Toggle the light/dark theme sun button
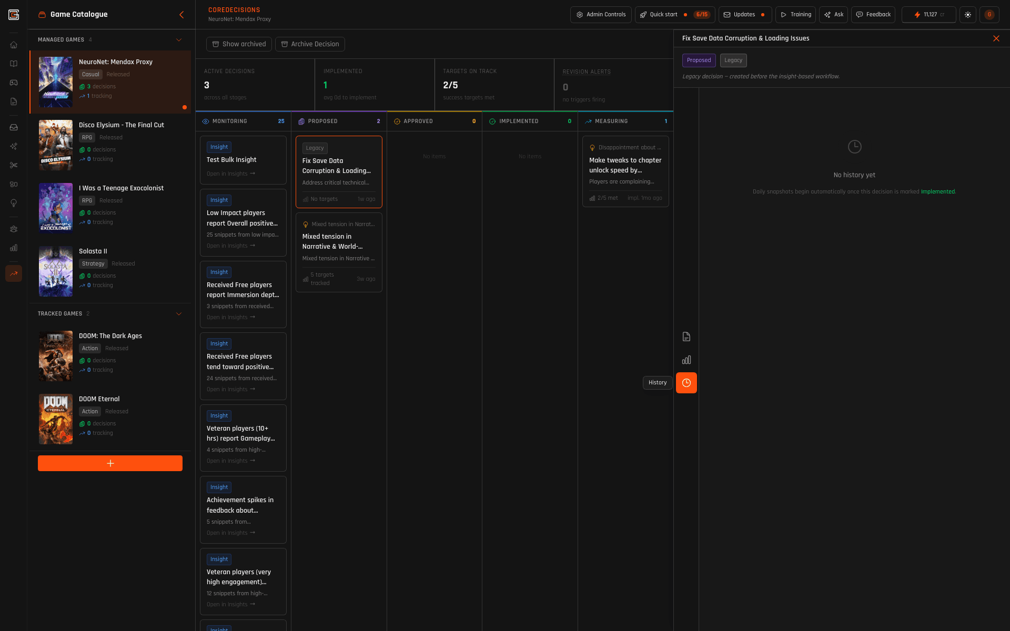Image resolution: width=1010 pixels, height=631 pixels. coord(967,15)
